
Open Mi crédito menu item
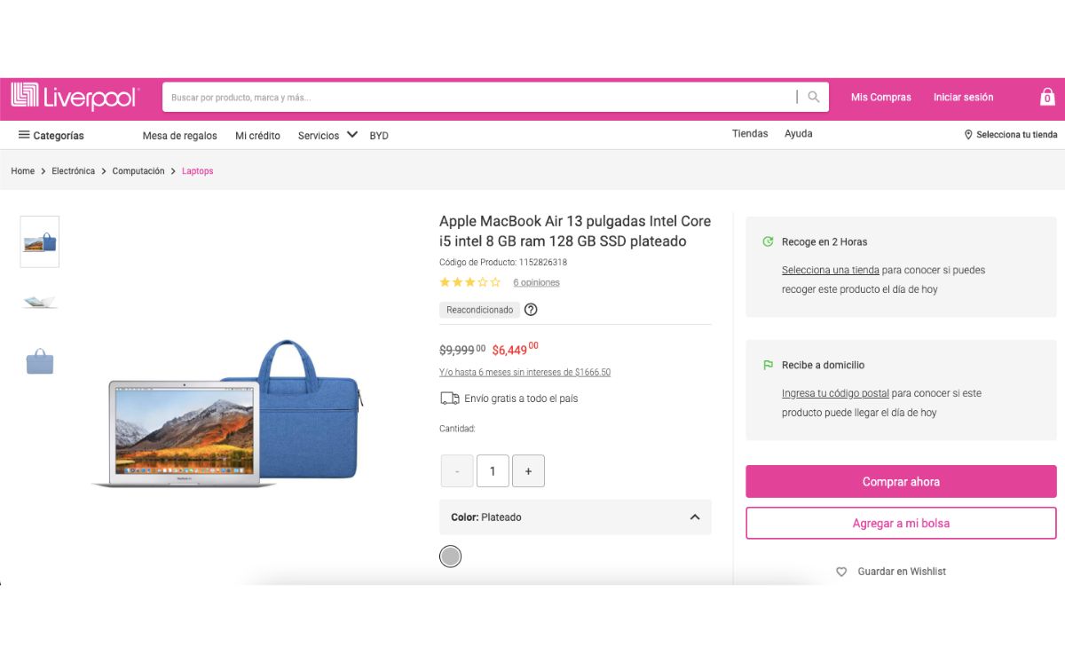tap(257, 136)
